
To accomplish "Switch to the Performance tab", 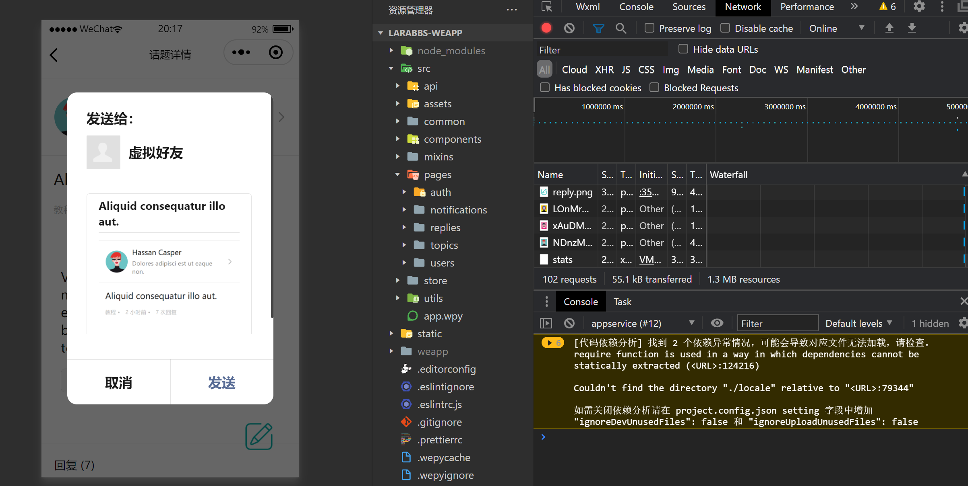I will click(807, 7).
